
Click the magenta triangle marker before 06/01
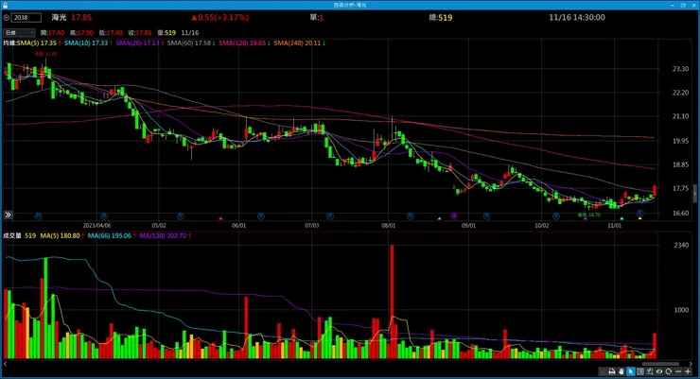tap(220, 218)
